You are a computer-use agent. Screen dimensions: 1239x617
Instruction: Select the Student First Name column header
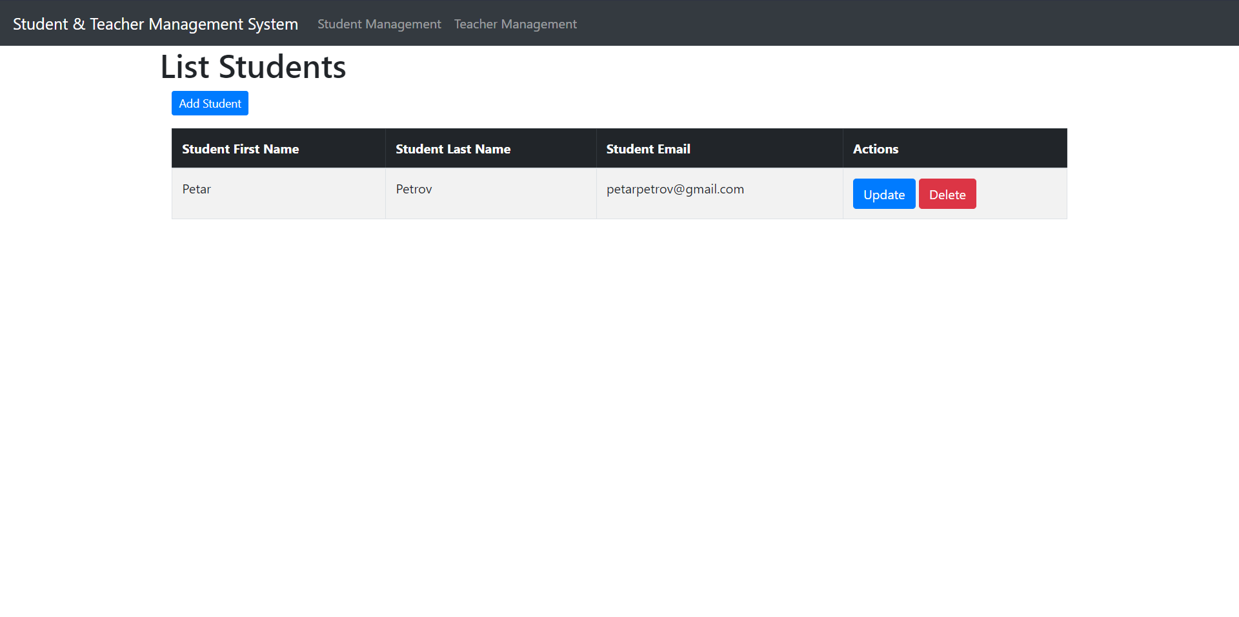240,148
